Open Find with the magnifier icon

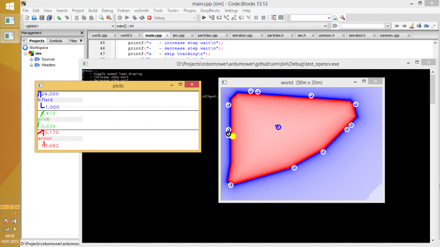pyautogui.click(x=101, y=18)
